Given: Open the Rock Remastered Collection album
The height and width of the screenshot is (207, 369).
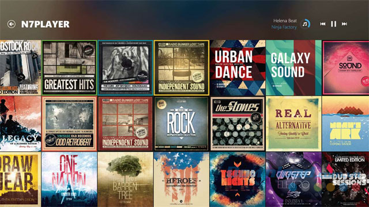Looking at the screenshot, I should pos(182,124).
